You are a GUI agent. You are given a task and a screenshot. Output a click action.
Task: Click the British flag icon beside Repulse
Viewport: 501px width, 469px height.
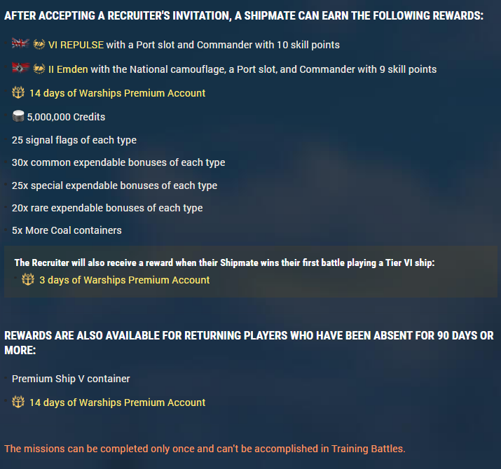coord(20,43)
